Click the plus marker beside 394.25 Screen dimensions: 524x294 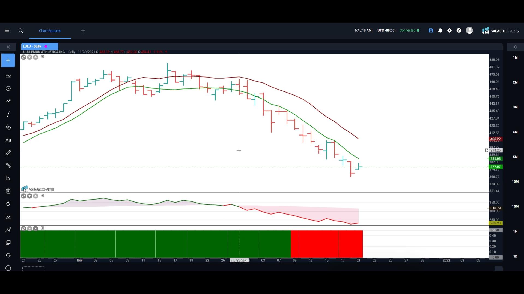[486, 151]
